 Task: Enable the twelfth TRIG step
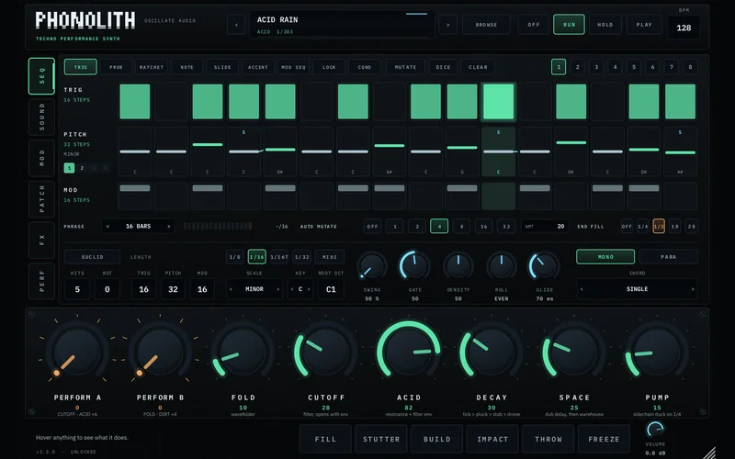point(535,102)
